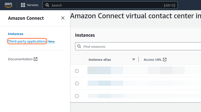Image resolution: width=201 pixels, height=112 pixels.
Task: Select the second instance radio button
Action: coord(77,83)
